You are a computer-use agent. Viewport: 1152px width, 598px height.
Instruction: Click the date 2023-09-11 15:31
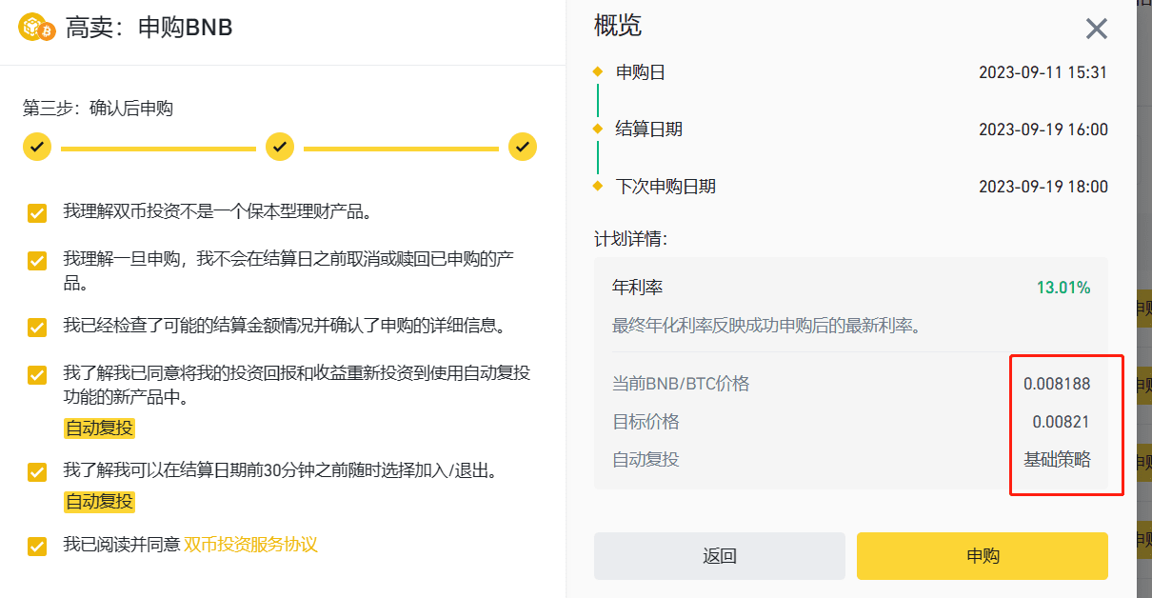point(1043,72)
